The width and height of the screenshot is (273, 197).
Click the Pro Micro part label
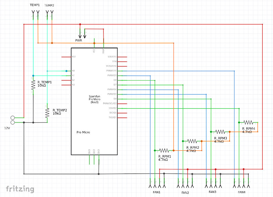[84, 132]
